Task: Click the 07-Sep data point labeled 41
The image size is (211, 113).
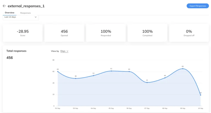Action: coord(147,82)
